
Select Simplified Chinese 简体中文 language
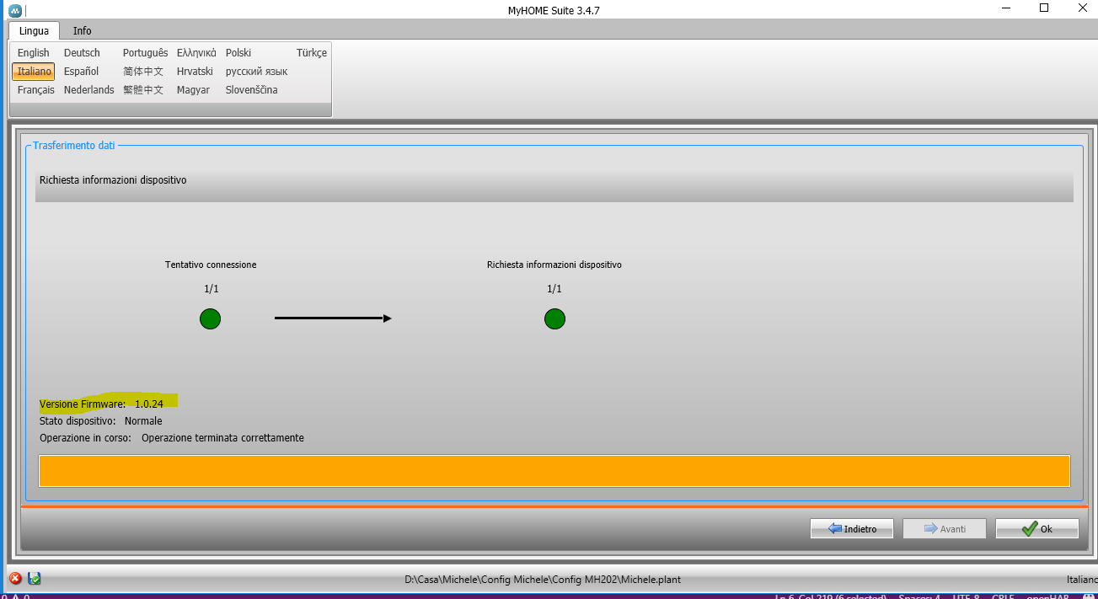[x=143, y=72]
